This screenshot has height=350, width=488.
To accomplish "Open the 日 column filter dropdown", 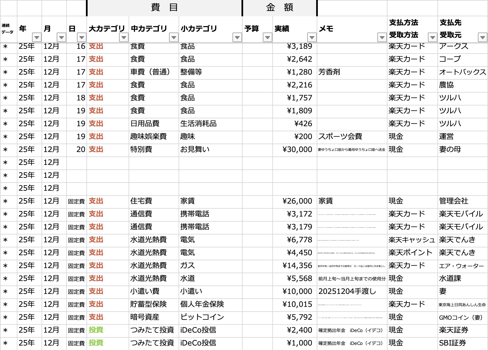I will pos(81,37).
